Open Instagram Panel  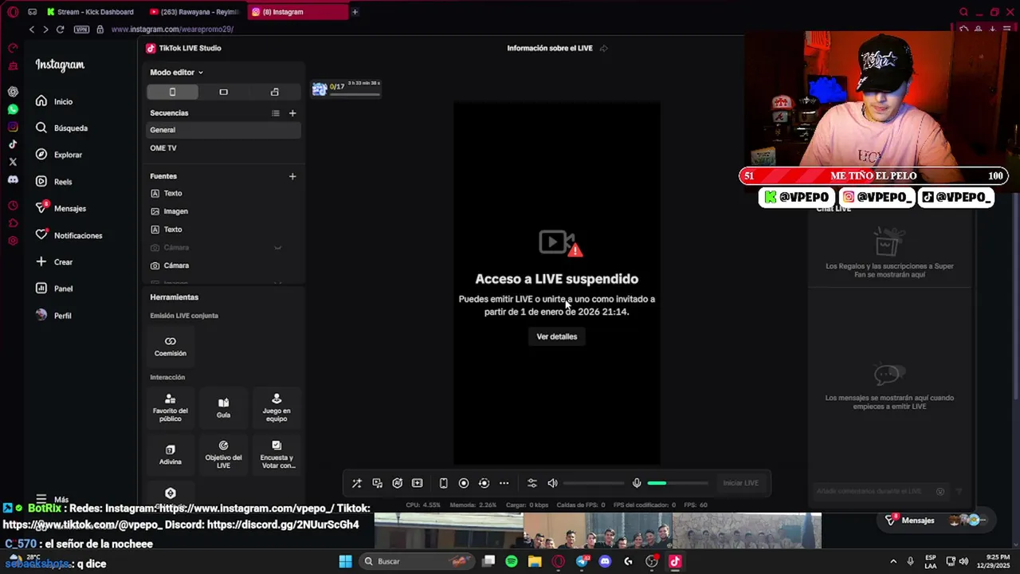[x=54, y=289]
